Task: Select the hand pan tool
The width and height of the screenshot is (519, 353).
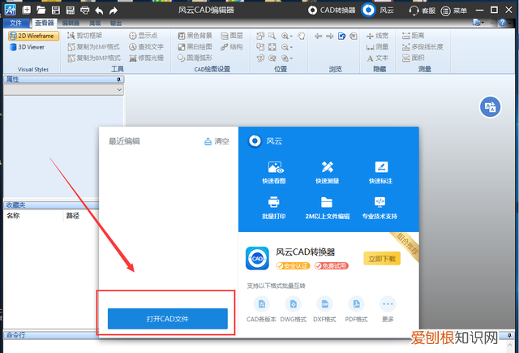Action: click(x=301, y=36)
